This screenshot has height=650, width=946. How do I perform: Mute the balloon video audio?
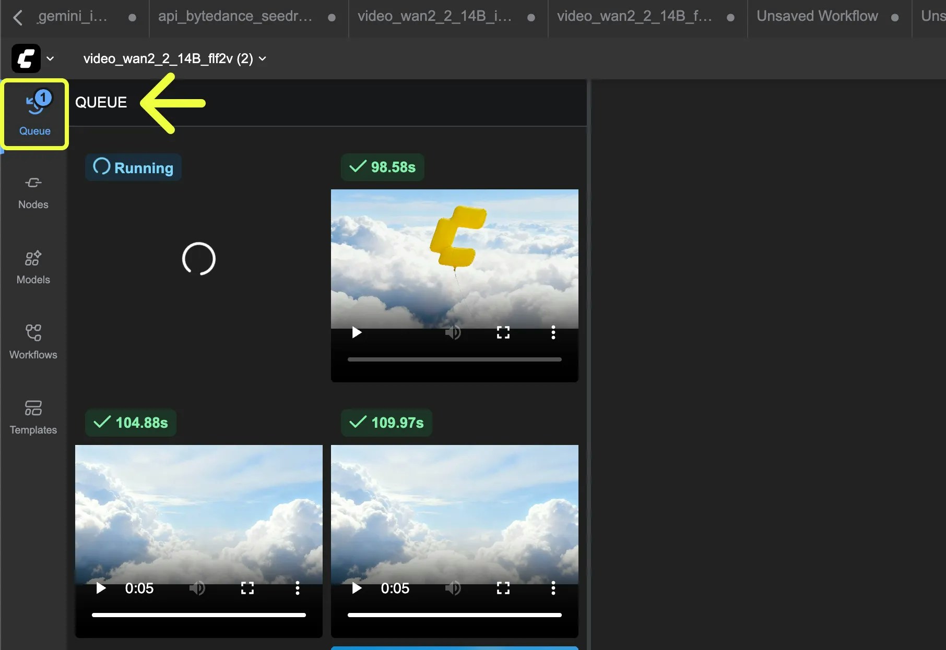point(454,332)
